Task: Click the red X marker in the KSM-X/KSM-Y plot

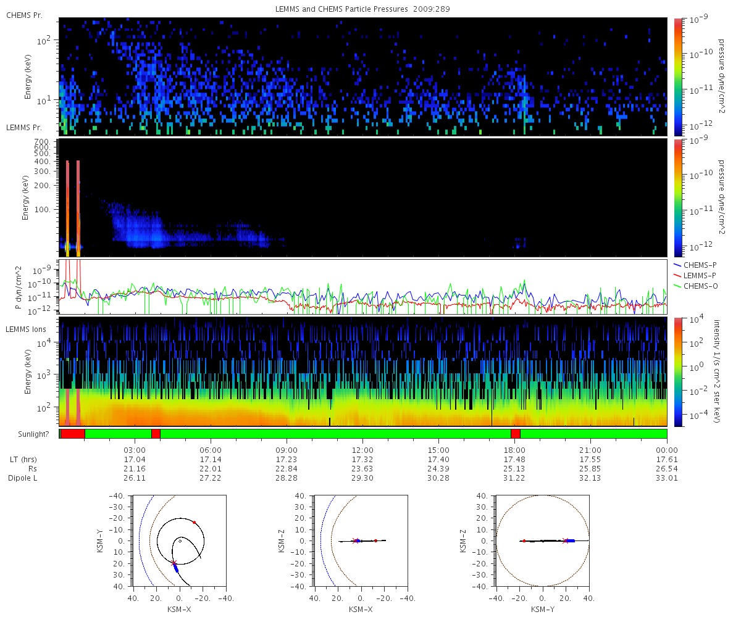Action: [x=174, y=562]
